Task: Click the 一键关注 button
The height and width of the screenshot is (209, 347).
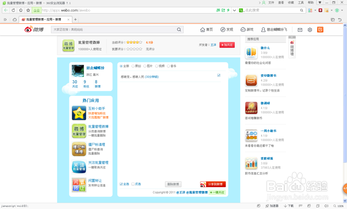Action: click(x=217, y=192)
